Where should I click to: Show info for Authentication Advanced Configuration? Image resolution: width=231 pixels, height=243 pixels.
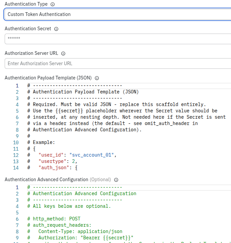pos(116,180)
